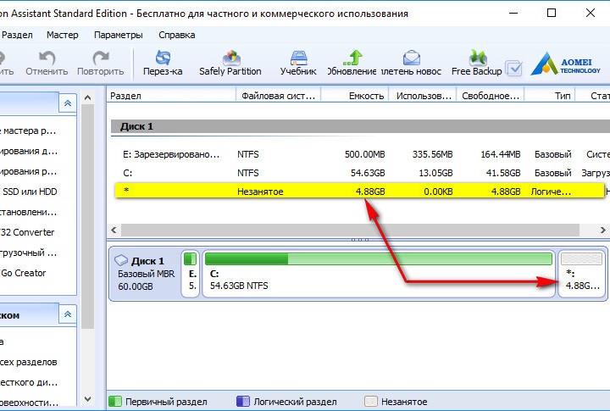This screenshot has width=610, height=411.
Task: Click the 41.58GB free space cell
Action: click(503, 173)
